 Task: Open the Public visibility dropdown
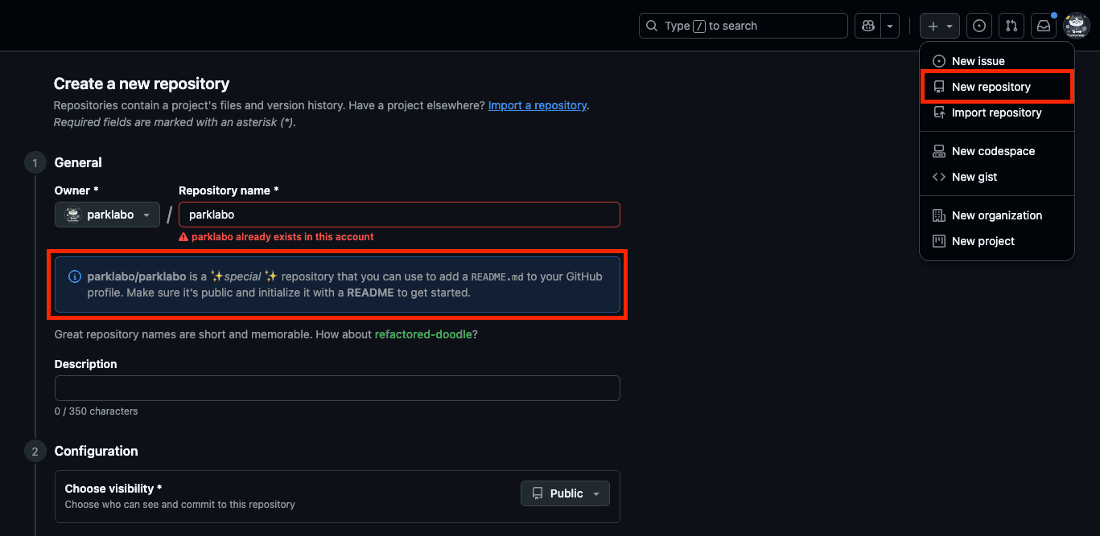[x=565, y=493]
